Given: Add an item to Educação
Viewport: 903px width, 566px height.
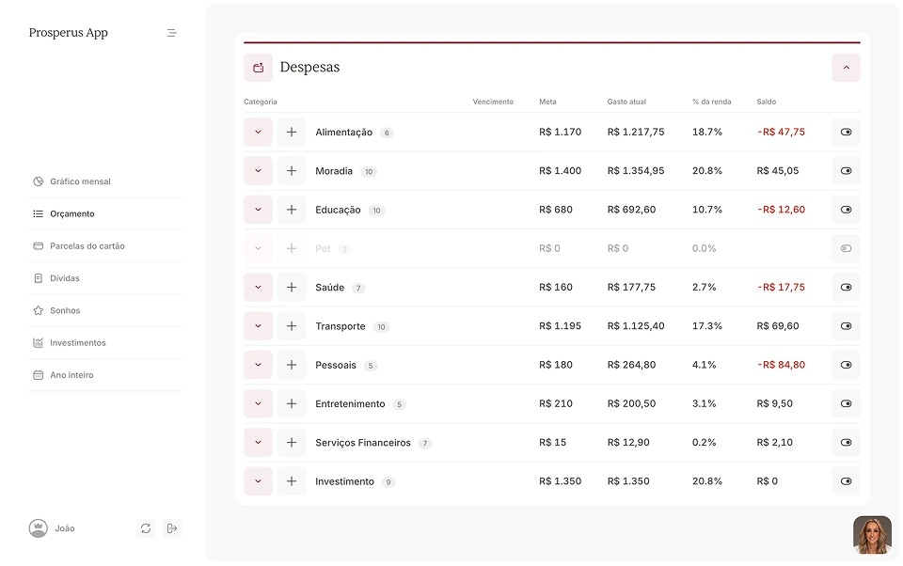Looking at the screenshot, I should click(292, 210).
